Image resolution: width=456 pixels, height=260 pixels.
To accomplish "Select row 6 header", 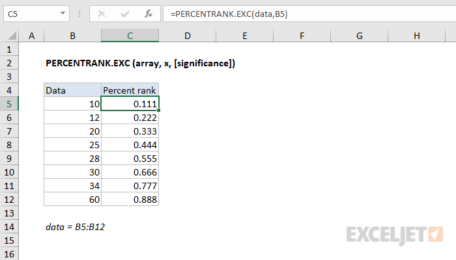I will 9,118.
